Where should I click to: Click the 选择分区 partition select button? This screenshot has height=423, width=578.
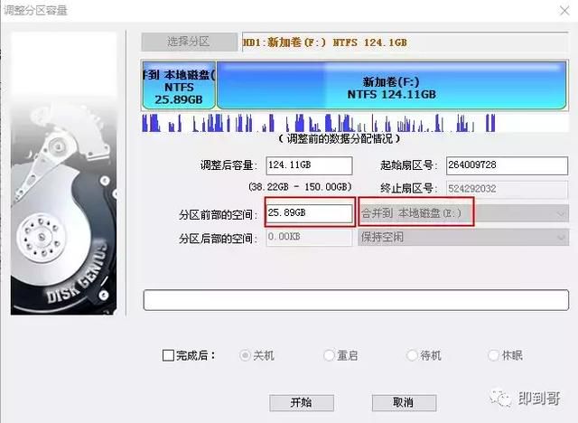[x=189, y=42]
